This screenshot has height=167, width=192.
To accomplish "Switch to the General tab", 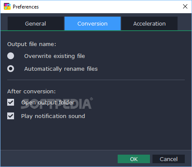I will coord(36,23).
